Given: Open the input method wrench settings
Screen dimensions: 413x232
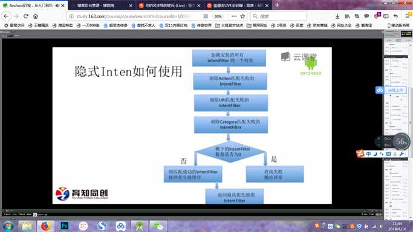Looking at the screenshot, I should point(402,154).
